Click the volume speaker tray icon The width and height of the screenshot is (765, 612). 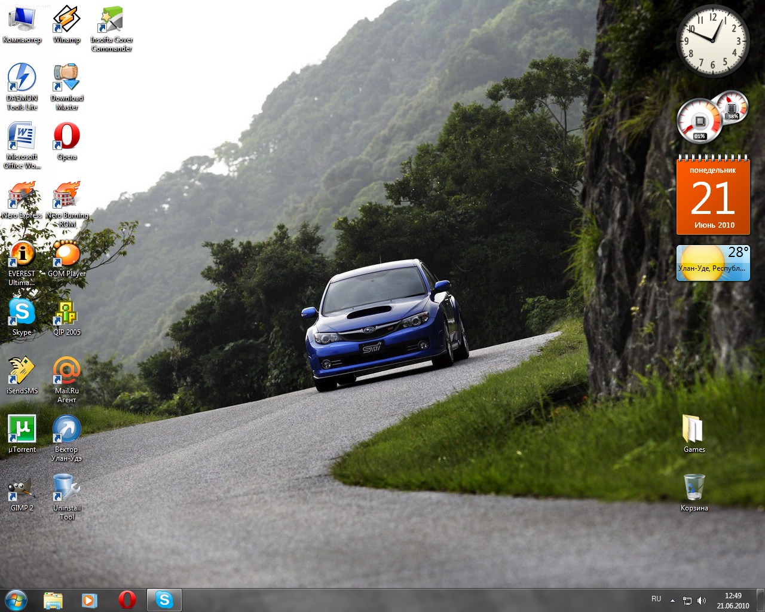tap(702, 601)
